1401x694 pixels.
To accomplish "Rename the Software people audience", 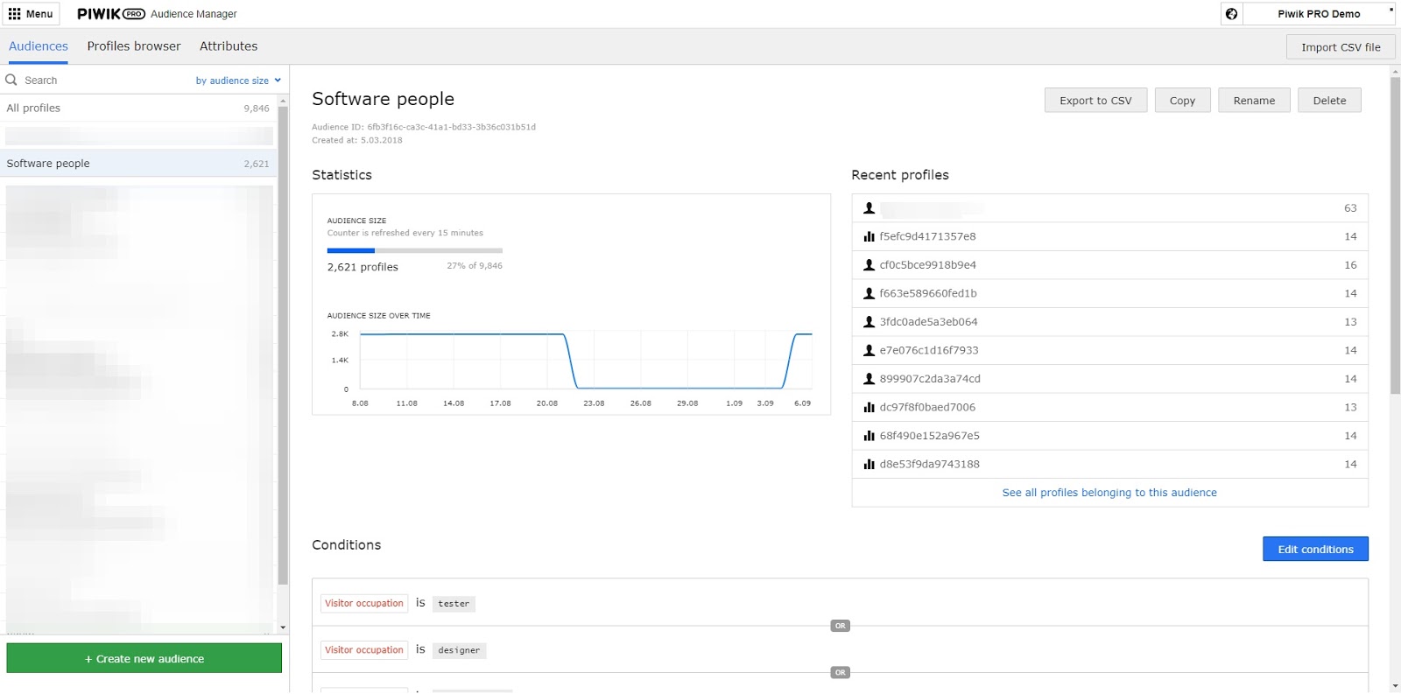I will click(1254, 101).
